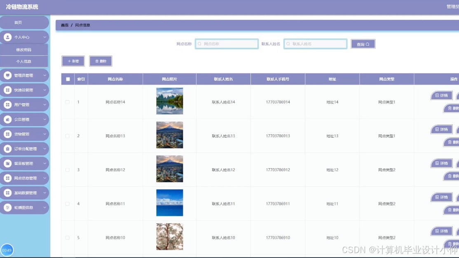459x258 pixels.
Task: Expand the 基础数据管理 chevron
Action: [45, 193]
